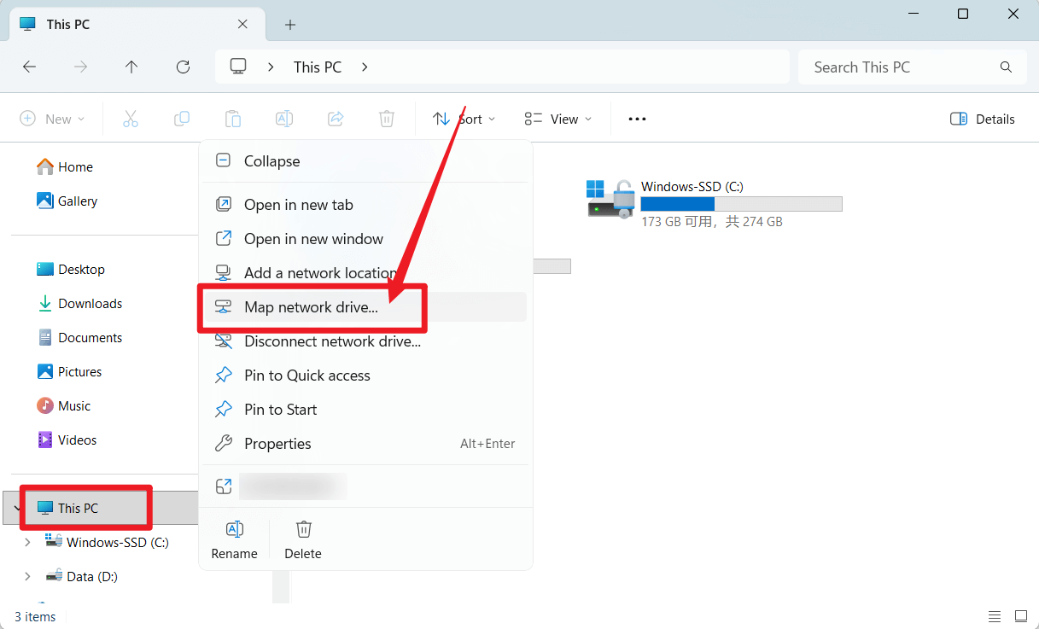Choose Disconnect network drive...

coord(365,341)
